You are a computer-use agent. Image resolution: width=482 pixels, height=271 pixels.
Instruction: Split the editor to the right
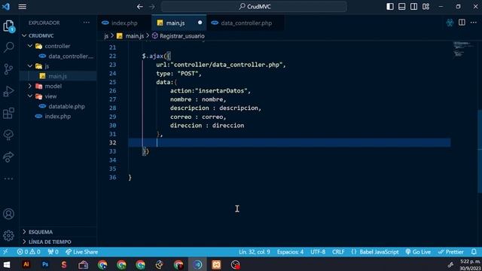[x=462, y=23]
